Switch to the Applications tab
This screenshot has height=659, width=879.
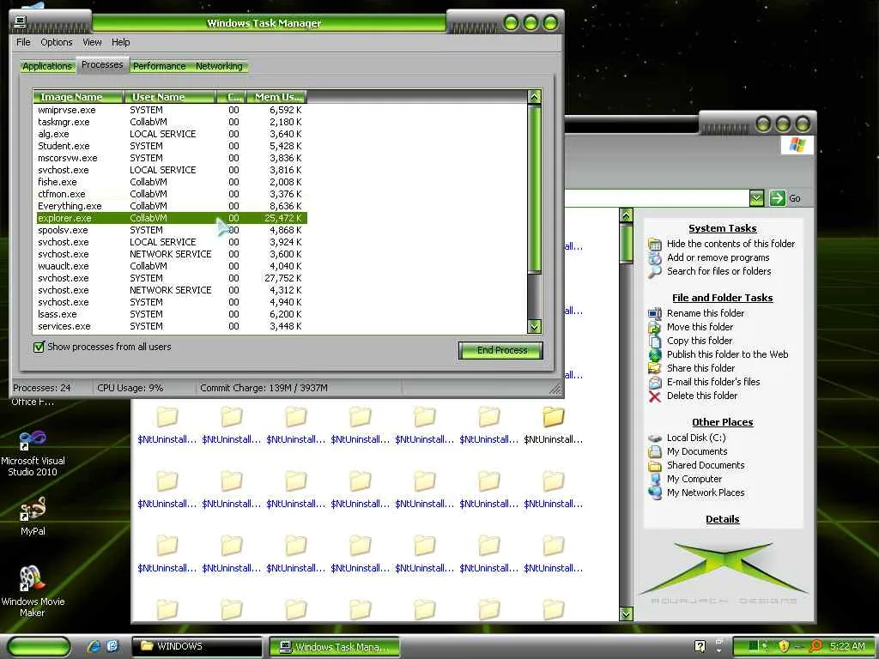pos(47,66)
